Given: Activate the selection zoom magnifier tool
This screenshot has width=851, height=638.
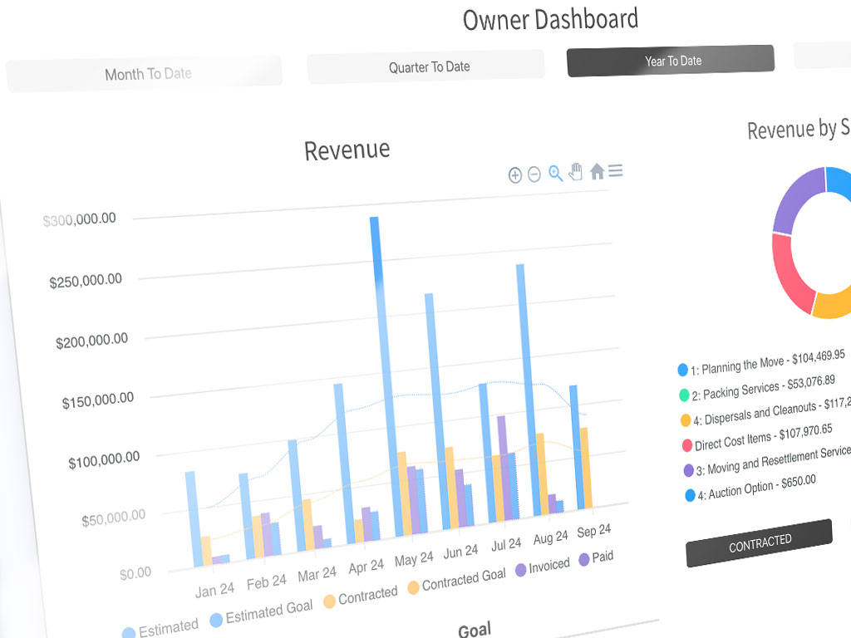Looking at the screenshot, I should 556,173.
